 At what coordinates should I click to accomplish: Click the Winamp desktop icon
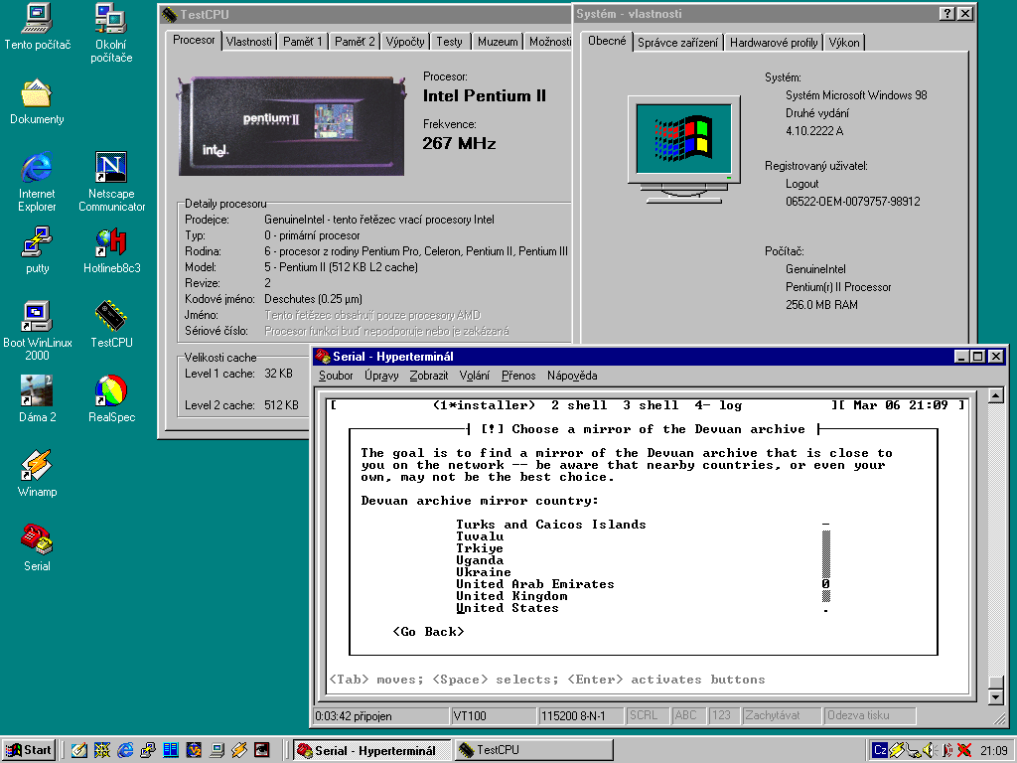[x=37, y=466]
